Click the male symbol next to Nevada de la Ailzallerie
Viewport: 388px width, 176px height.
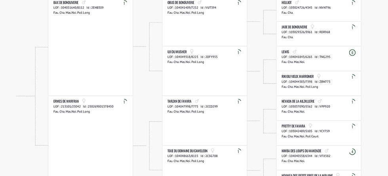click(x=320, y=101)
